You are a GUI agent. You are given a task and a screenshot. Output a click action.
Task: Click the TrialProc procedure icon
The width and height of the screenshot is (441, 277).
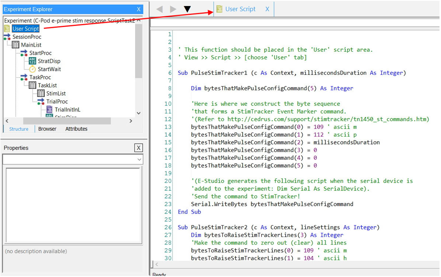click(41, 101)
